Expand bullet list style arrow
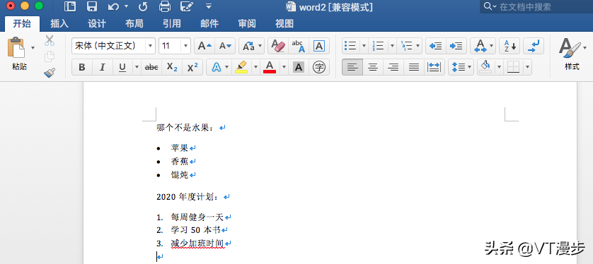This screenshot has width=593, height=264. click(364, 46)
